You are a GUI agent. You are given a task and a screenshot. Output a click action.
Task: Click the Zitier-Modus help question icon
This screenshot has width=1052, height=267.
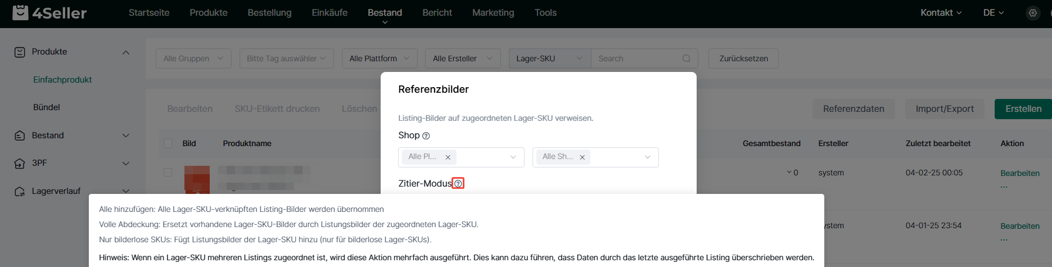[458, 184]
